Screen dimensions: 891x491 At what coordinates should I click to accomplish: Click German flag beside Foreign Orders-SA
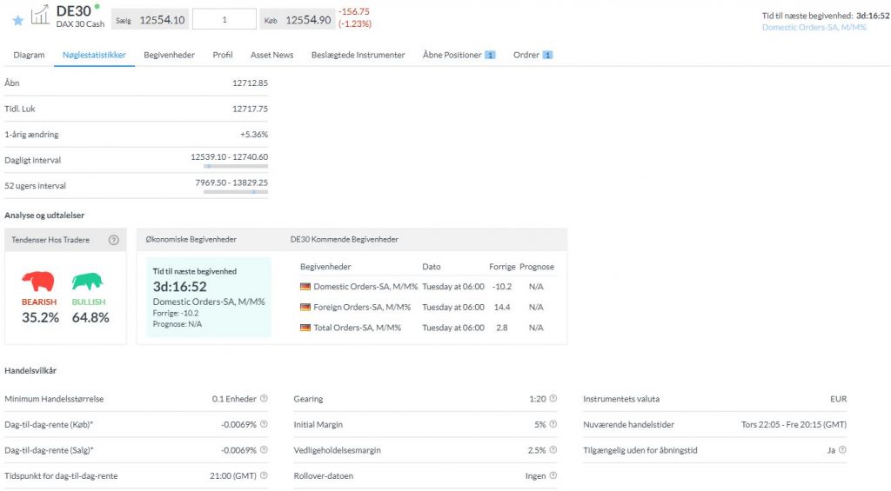305,307
